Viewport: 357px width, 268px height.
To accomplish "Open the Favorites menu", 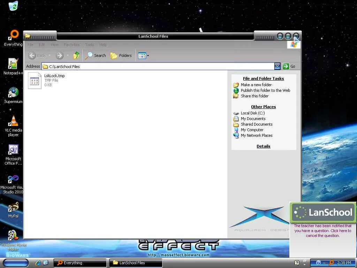I will pos(72,44).
